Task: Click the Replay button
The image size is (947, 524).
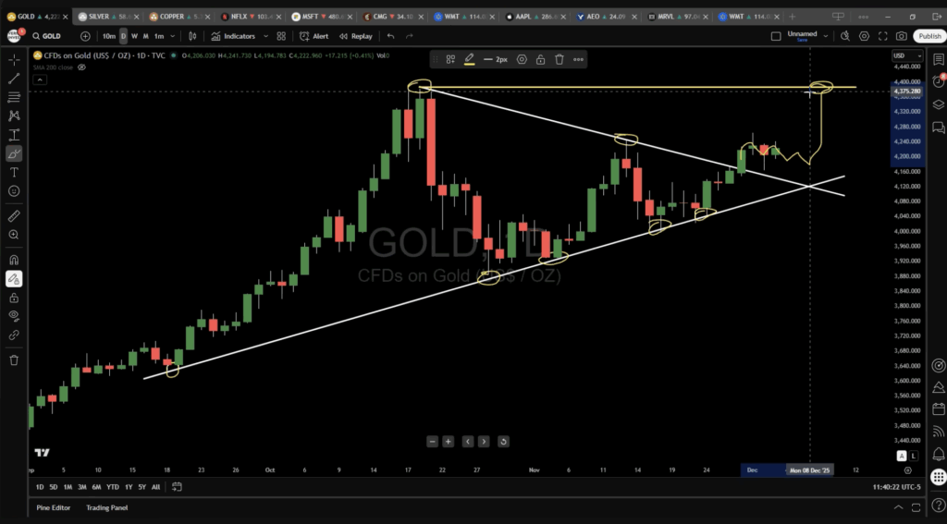Action: click(356, 36)
